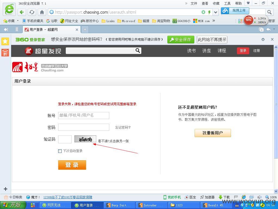The height and width of the screenshot is (209, 278).
Task: Open the 收藏 menu in menu bar
Action: (216, 3)
